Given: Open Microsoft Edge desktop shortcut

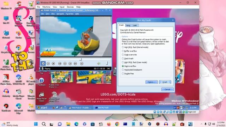Looking at the screenshot, I should [x=18, y=109].
